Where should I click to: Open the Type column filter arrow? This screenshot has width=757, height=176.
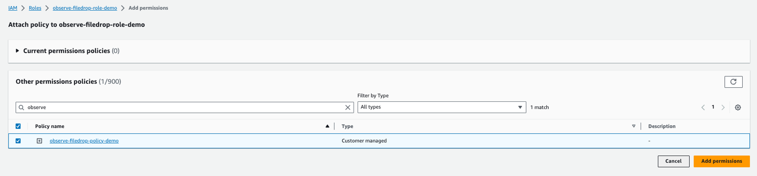(x=634, y=126)
